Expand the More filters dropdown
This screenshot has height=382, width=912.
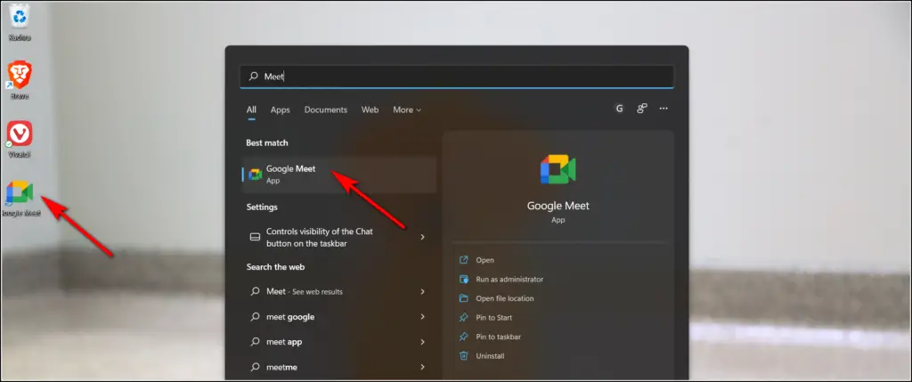[407, 110]
